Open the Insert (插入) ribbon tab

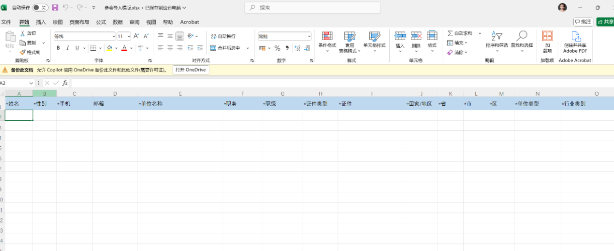click(41, 22)
